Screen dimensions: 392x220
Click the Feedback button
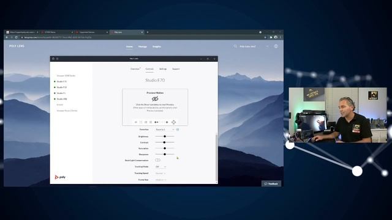click(x=271, y=183)
